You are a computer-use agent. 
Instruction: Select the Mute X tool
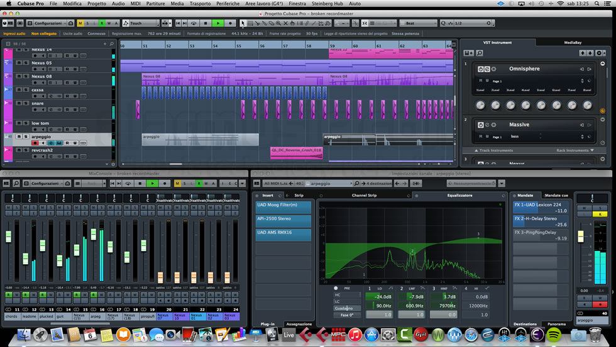coord(285,23)
